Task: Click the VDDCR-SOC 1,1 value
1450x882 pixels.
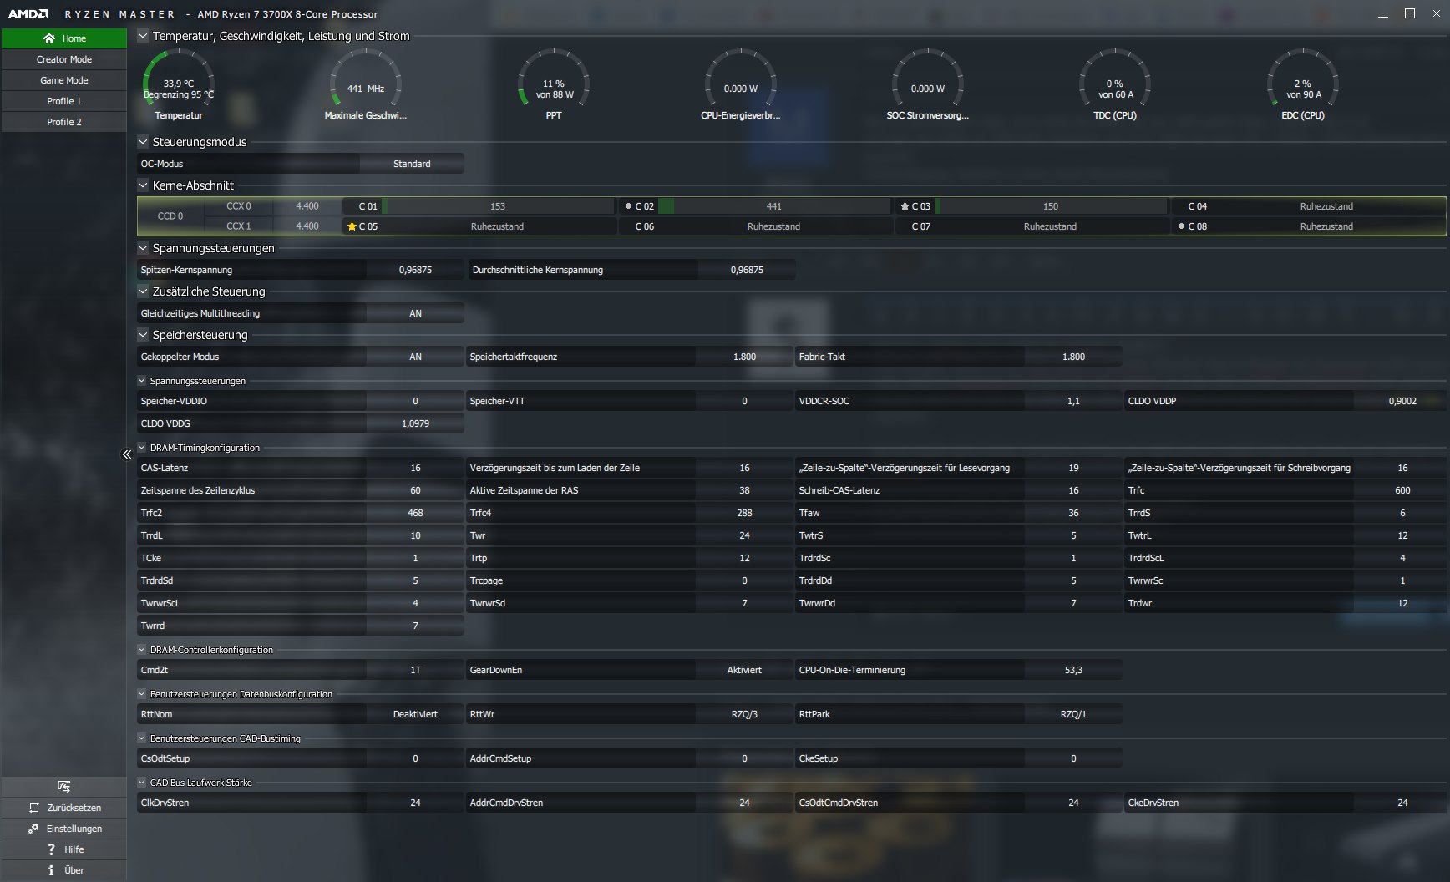Action: pyautogui.click(x=1073, y=401)
